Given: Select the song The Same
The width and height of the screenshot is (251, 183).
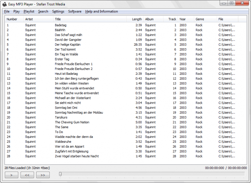Looking at the screenshot, I should tap(61, 127).
